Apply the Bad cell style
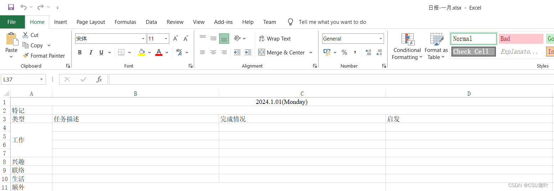The width and height of the screenshot is (554, 191). pos(521,39)
